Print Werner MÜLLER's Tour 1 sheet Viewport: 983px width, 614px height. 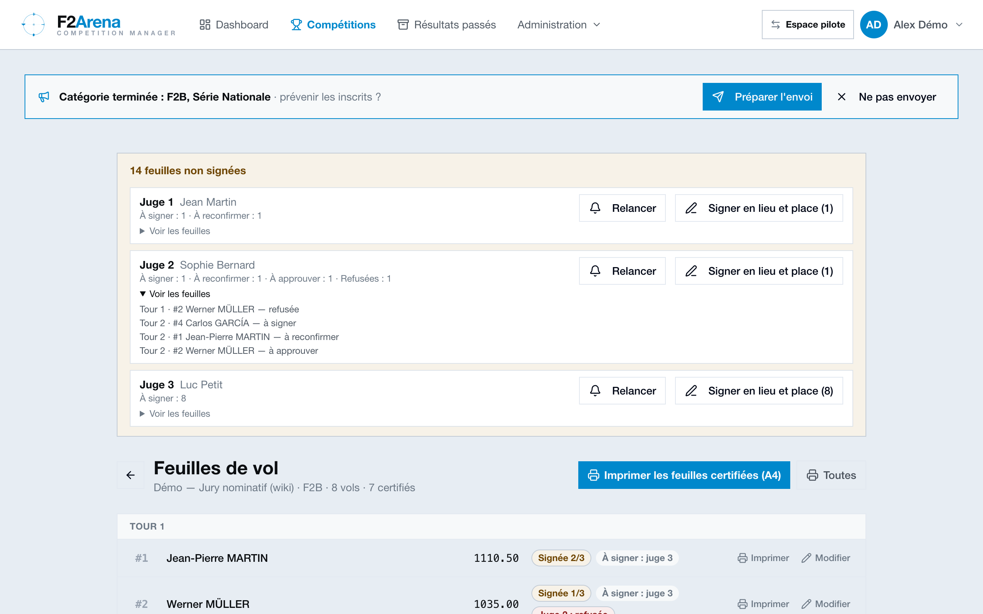coord(763,604)
